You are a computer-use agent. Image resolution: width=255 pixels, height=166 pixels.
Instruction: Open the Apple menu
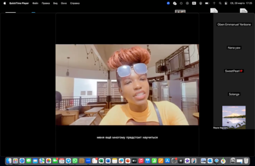click(5, 3)
